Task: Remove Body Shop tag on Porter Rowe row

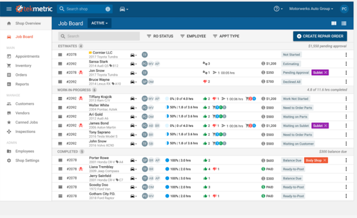Action: [x=325, y=160]
